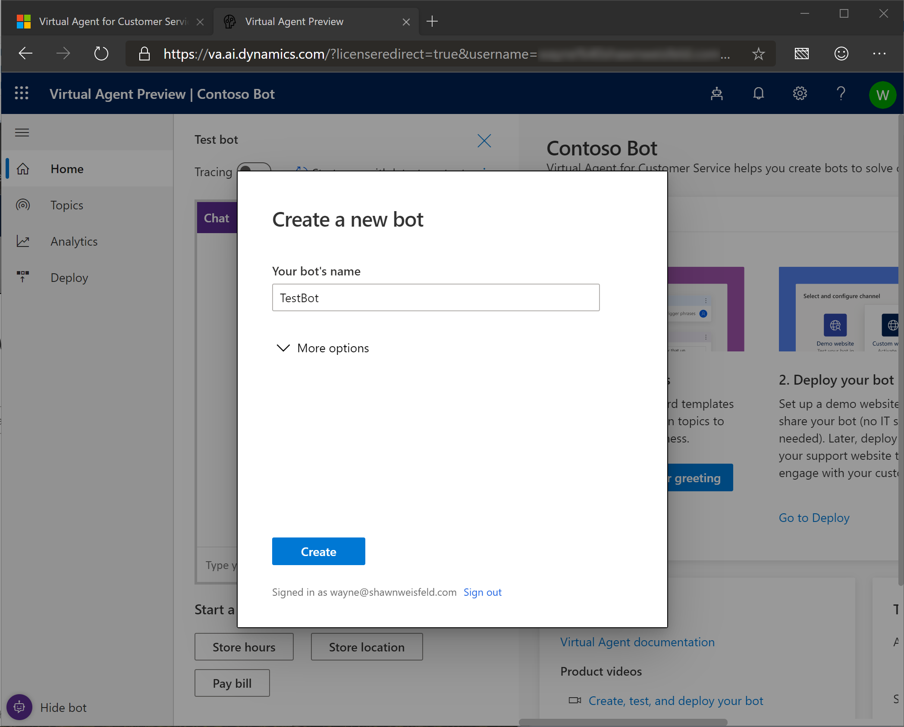Open browser settings and more menu
The height and width of the screenshot is (727, 904).
879,54
